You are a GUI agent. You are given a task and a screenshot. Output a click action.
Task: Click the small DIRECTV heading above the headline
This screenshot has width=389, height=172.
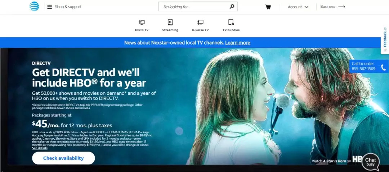click(x=41, y=63)
